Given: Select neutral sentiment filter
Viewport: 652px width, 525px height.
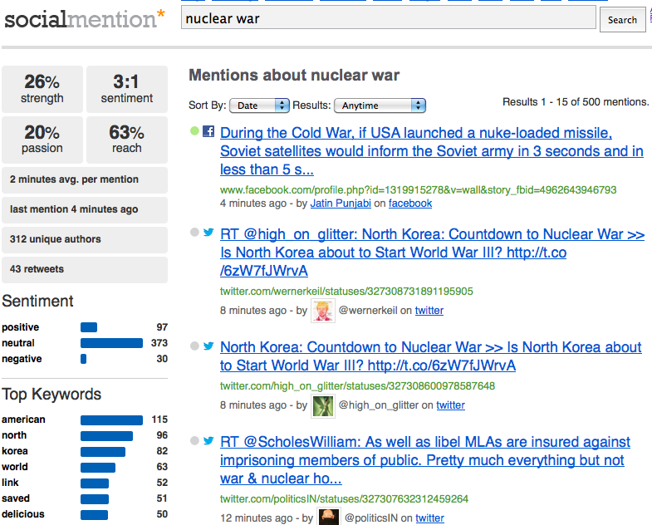Looking at the screenshot, I should pyautogui.click(x=18, y=343).
